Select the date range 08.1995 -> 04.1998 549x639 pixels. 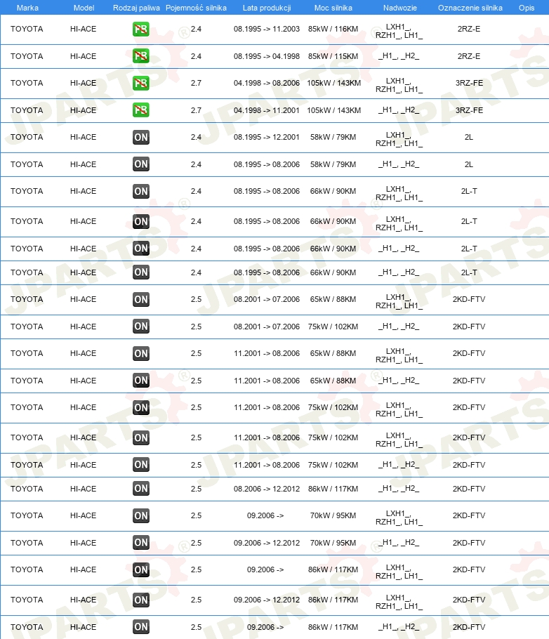click(267, 56)
